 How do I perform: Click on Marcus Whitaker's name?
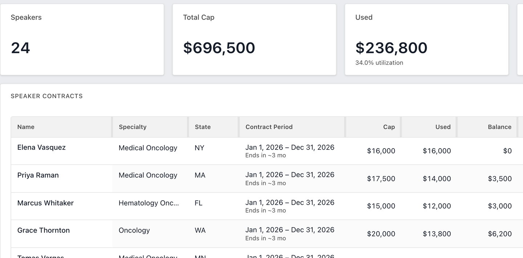(45, 203)
